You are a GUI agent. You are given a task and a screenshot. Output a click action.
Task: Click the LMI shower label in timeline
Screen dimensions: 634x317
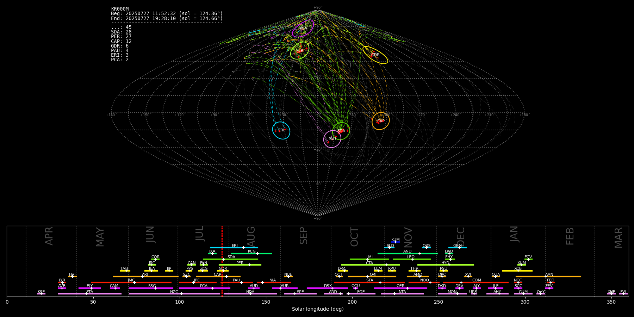coord(369,257)
